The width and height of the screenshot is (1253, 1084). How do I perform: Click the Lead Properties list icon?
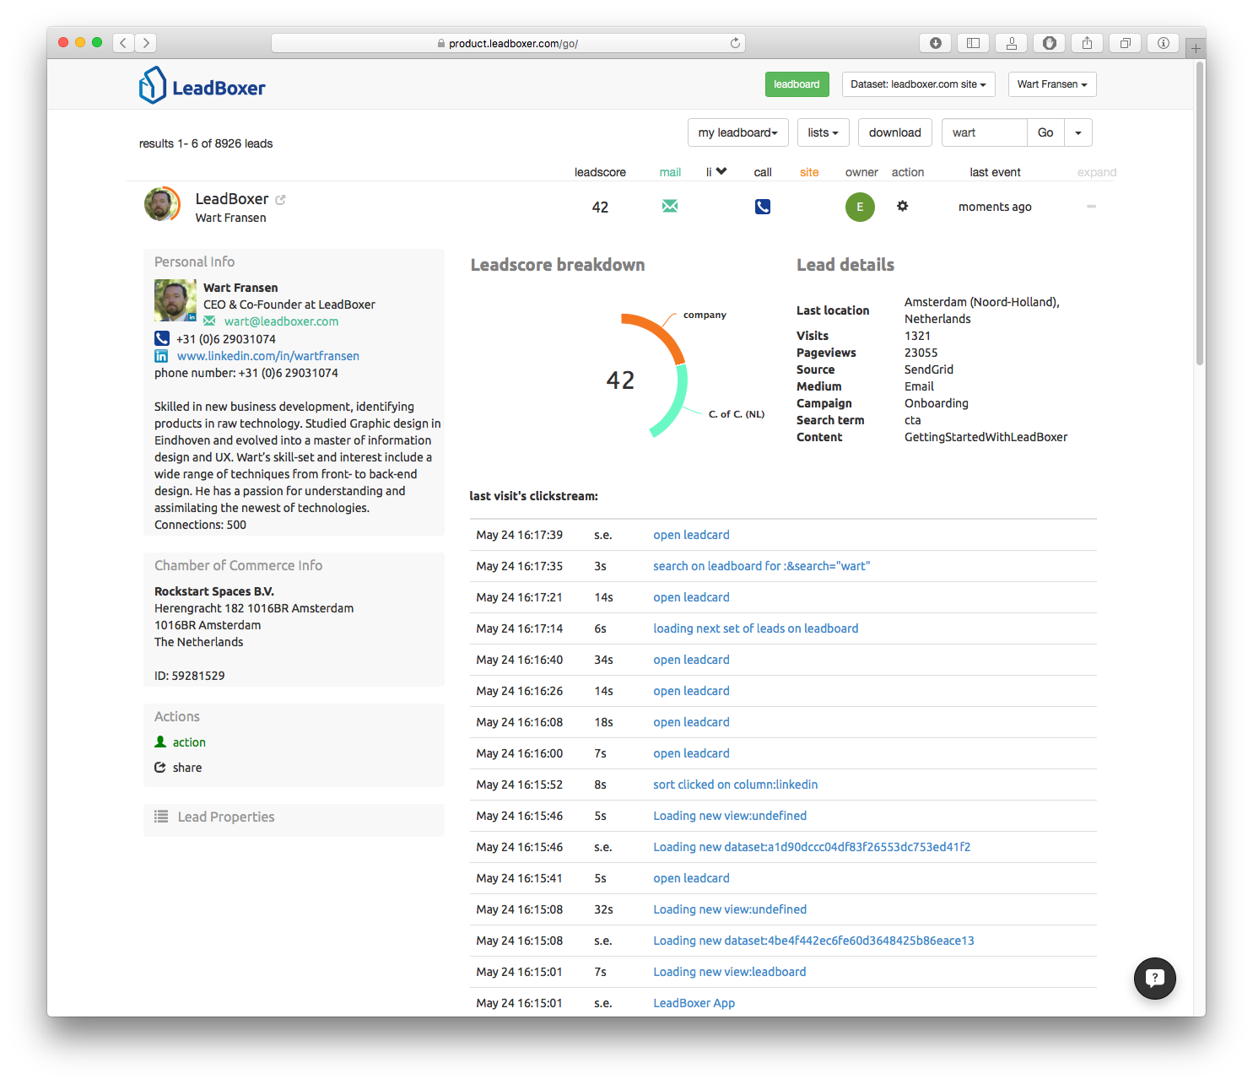[161, 816]
